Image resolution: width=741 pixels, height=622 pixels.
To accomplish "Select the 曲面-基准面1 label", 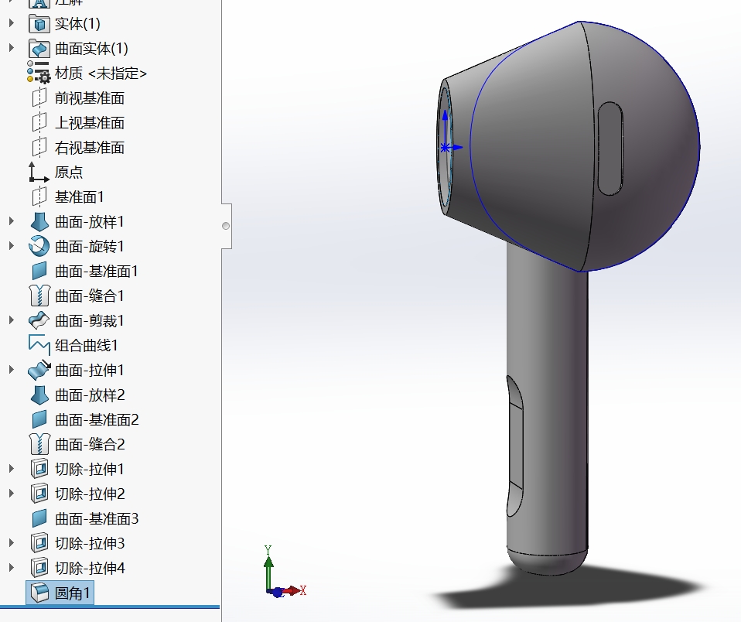I will [97, 271].
